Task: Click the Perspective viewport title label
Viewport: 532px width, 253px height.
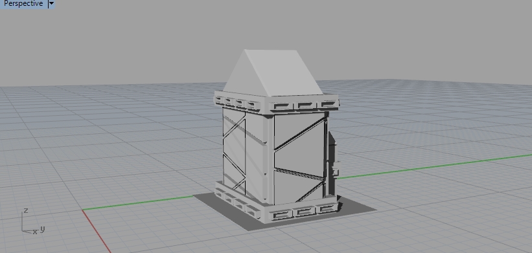Action: click(x=23, y=4)
